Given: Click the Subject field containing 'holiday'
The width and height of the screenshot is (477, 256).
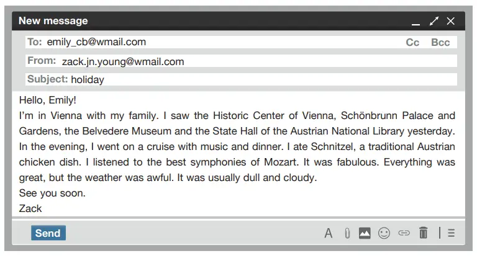Looking at the screenshot, I should (x=248, y=79).
